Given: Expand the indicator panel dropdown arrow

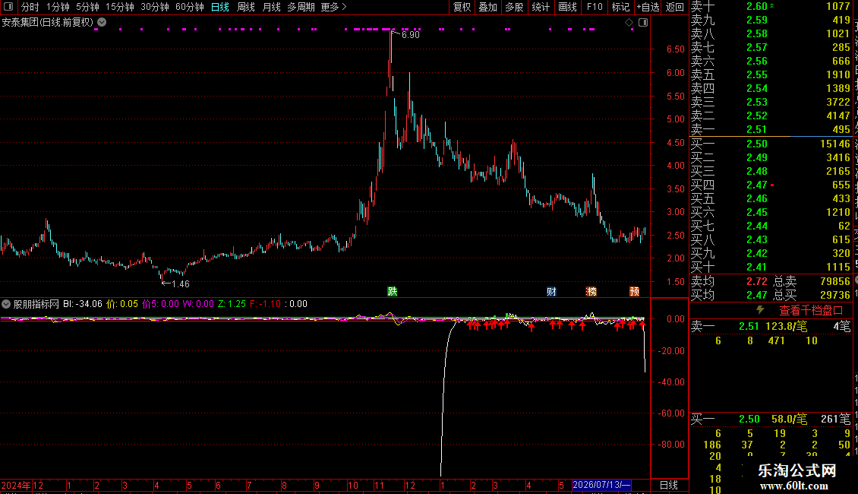Looking at the screenshot, I should click(6, 304).
